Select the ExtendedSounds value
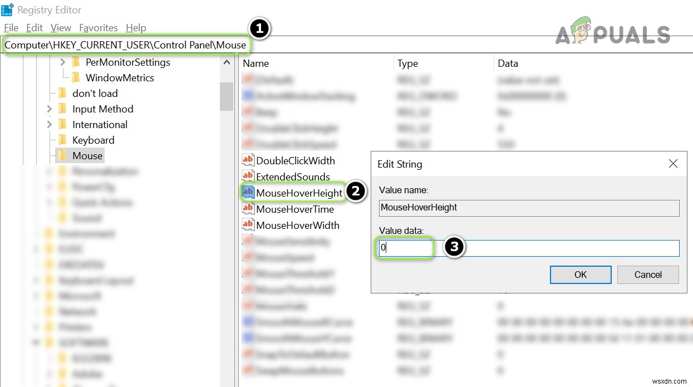693x387 pixels. tap(293, 177)
